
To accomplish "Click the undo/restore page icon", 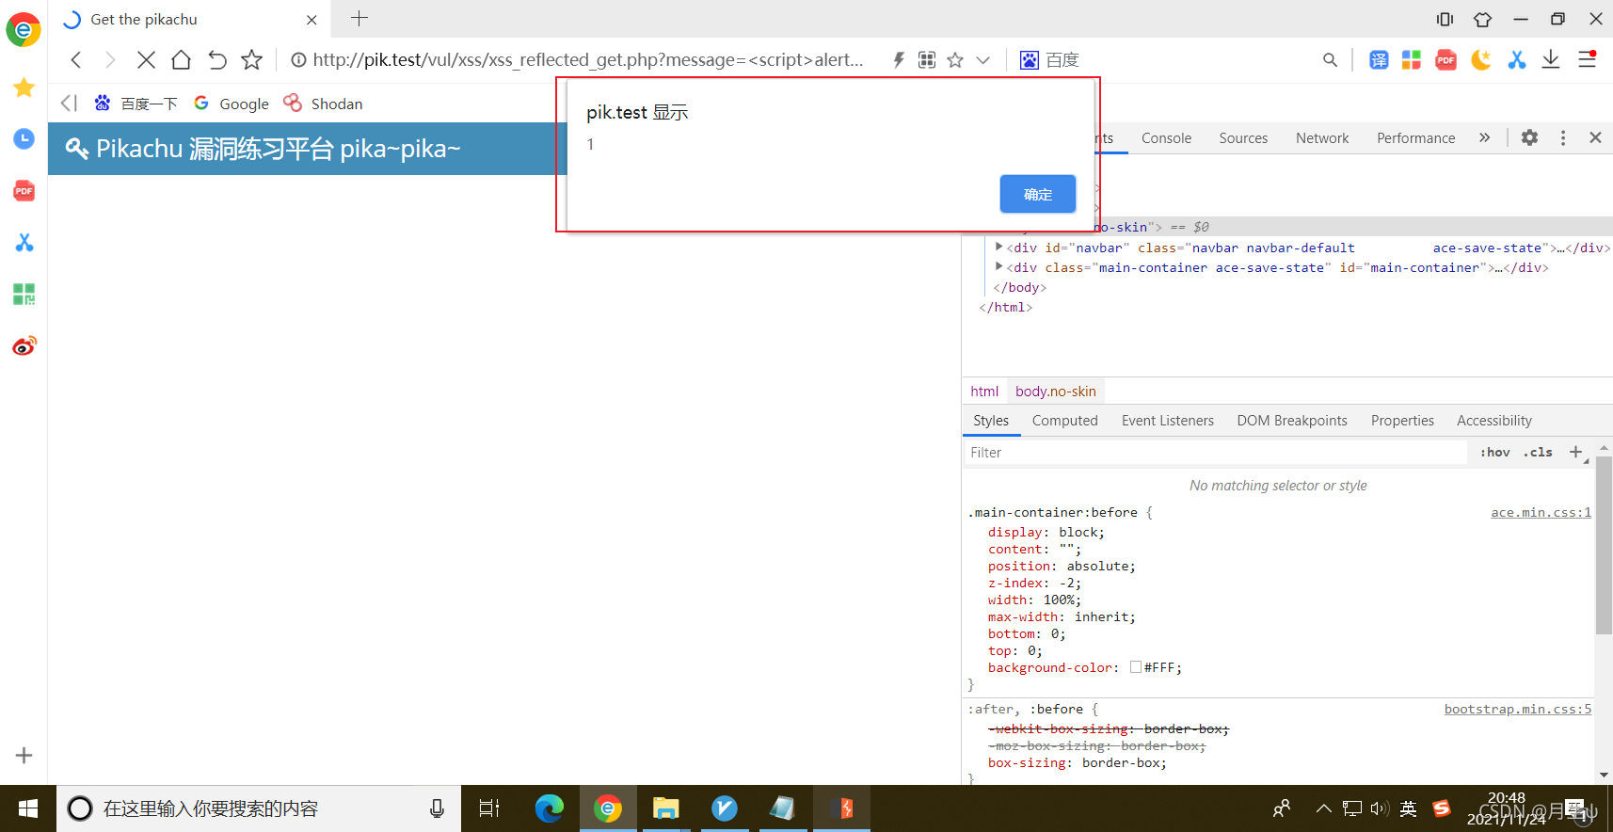I will point(216,60).
